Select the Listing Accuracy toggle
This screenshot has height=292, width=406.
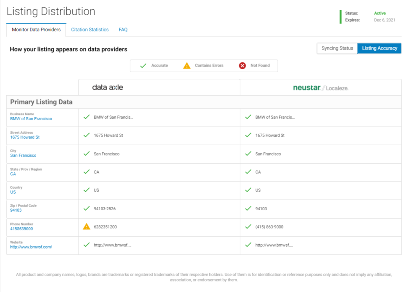click(x=379, y=48)
